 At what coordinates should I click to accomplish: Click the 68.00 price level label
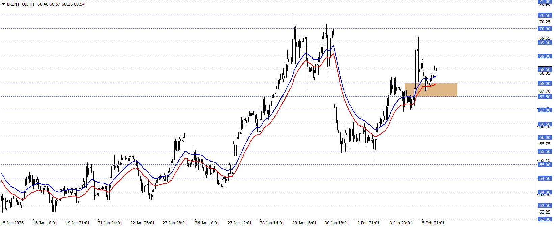point(545,83)
